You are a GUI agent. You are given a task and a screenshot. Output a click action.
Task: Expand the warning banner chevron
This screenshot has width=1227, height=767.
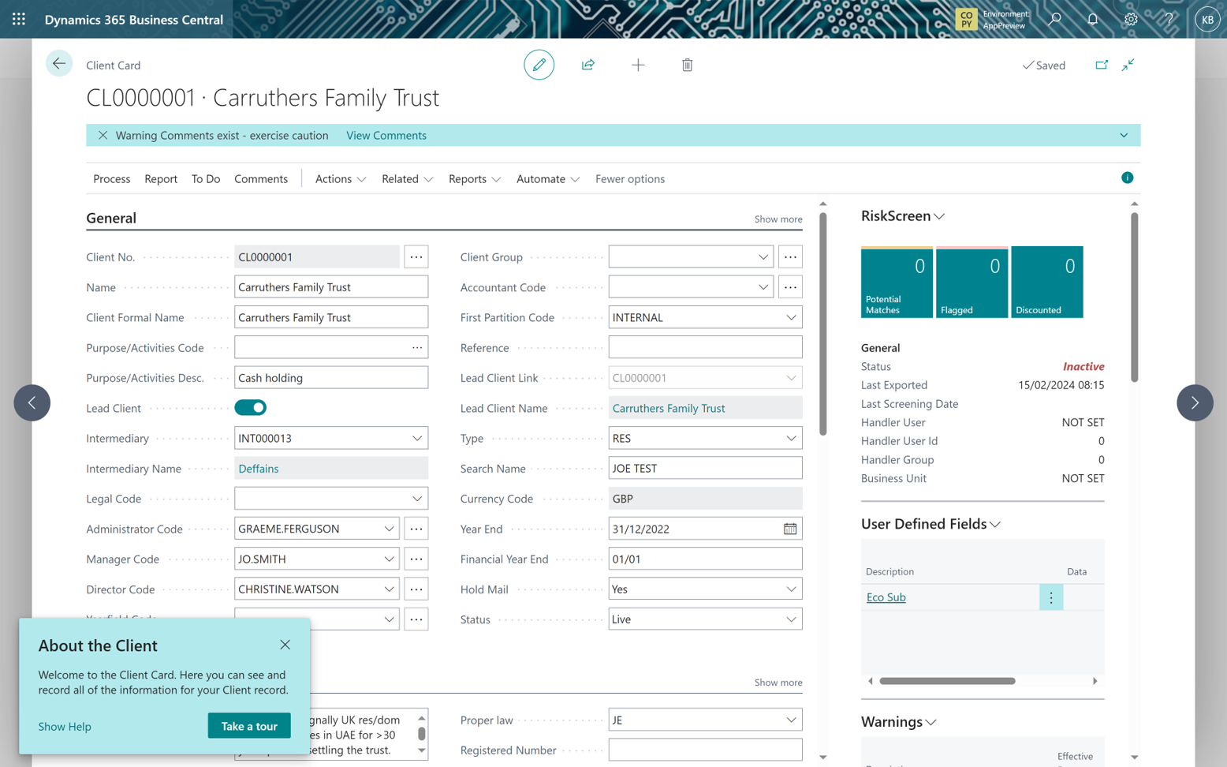point(1124,135)
